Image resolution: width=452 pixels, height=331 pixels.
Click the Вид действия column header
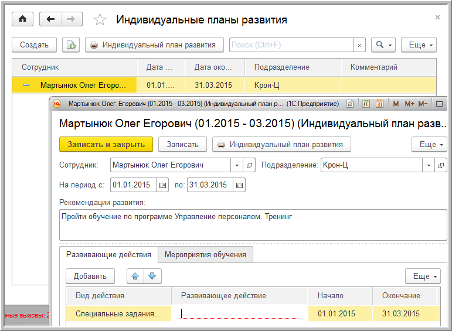(x=119, y=296)
